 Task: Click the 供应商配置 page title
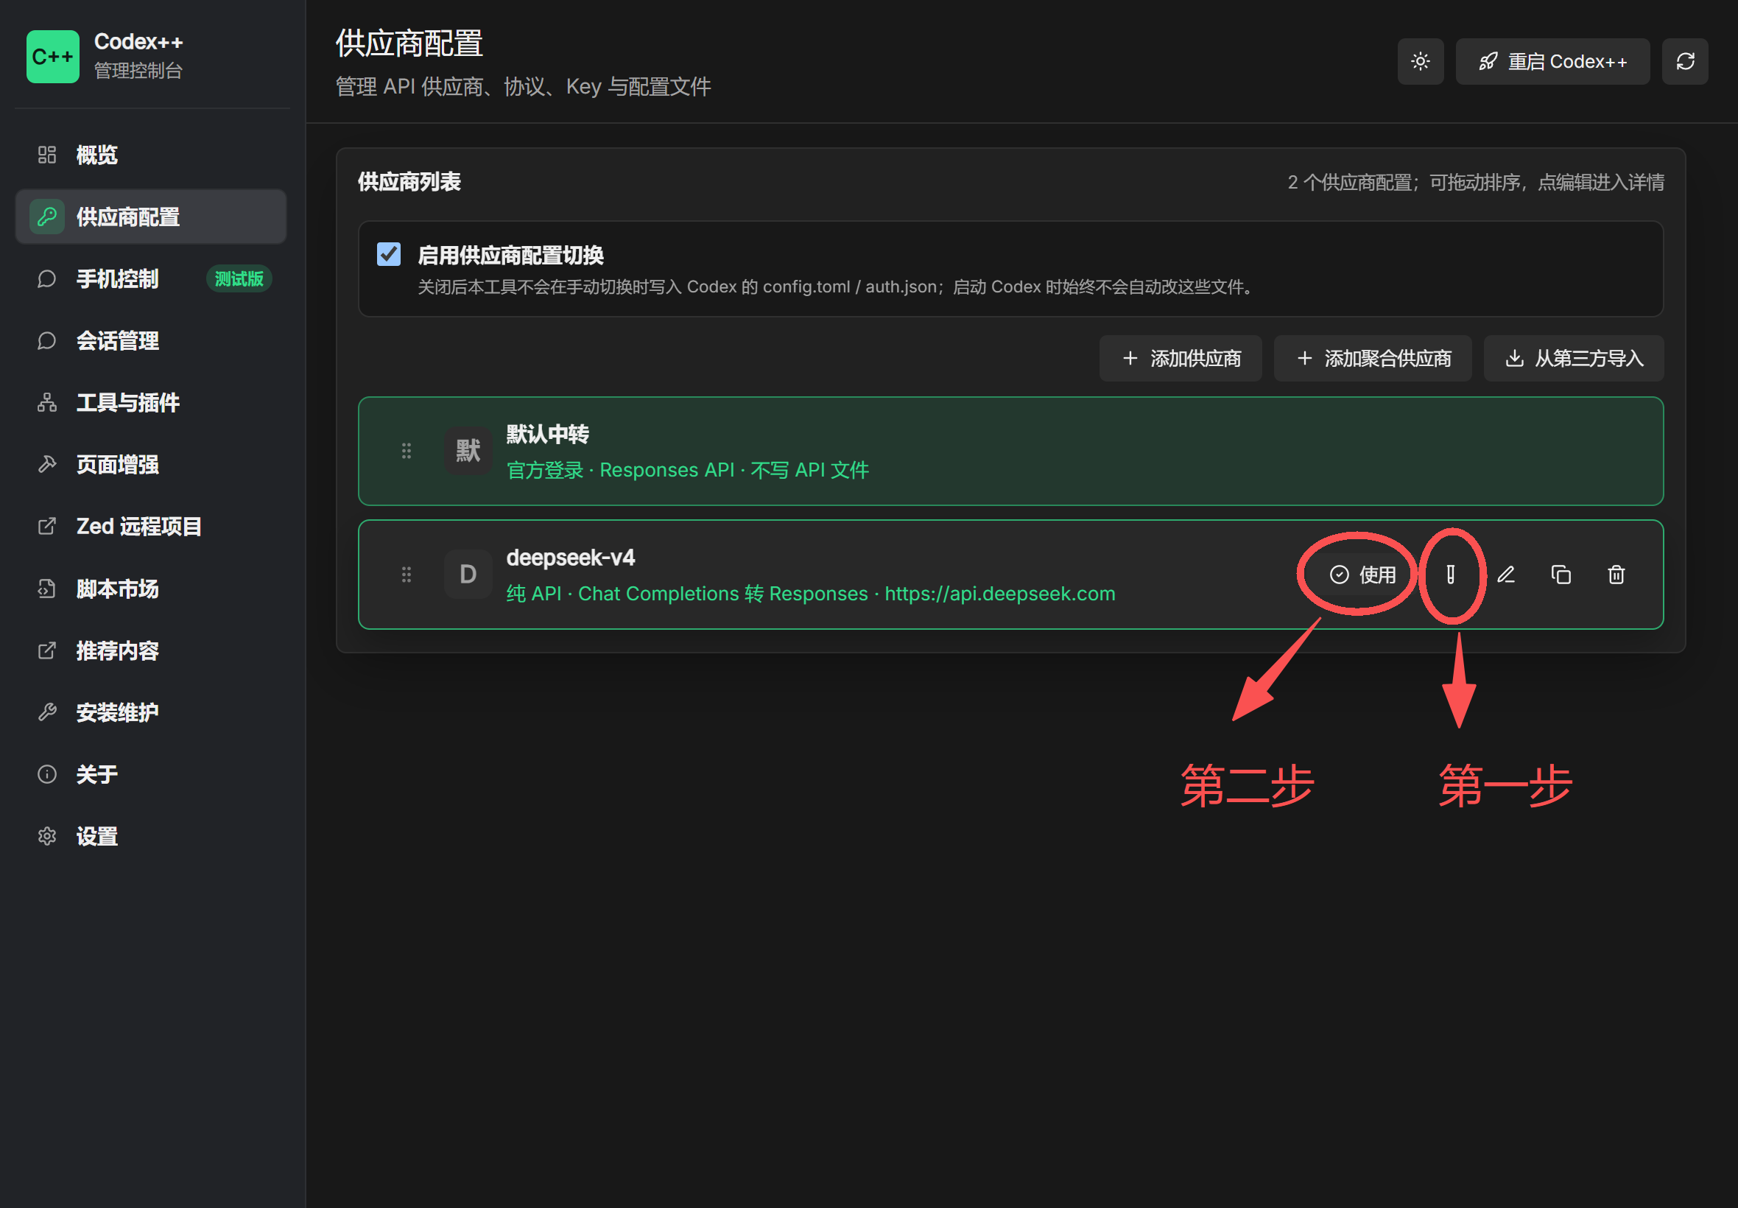coord(409,43)
